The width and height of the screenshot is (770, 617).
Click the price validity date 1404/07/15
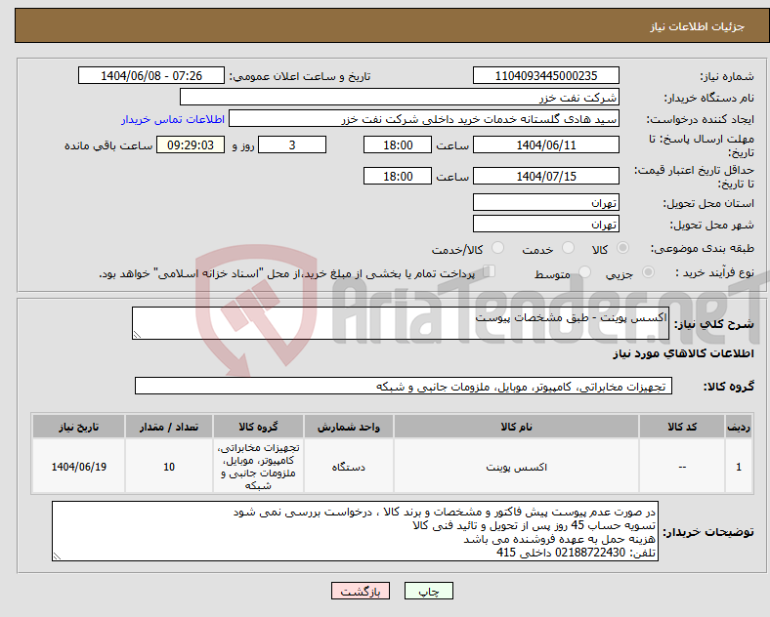pos(546,176)
